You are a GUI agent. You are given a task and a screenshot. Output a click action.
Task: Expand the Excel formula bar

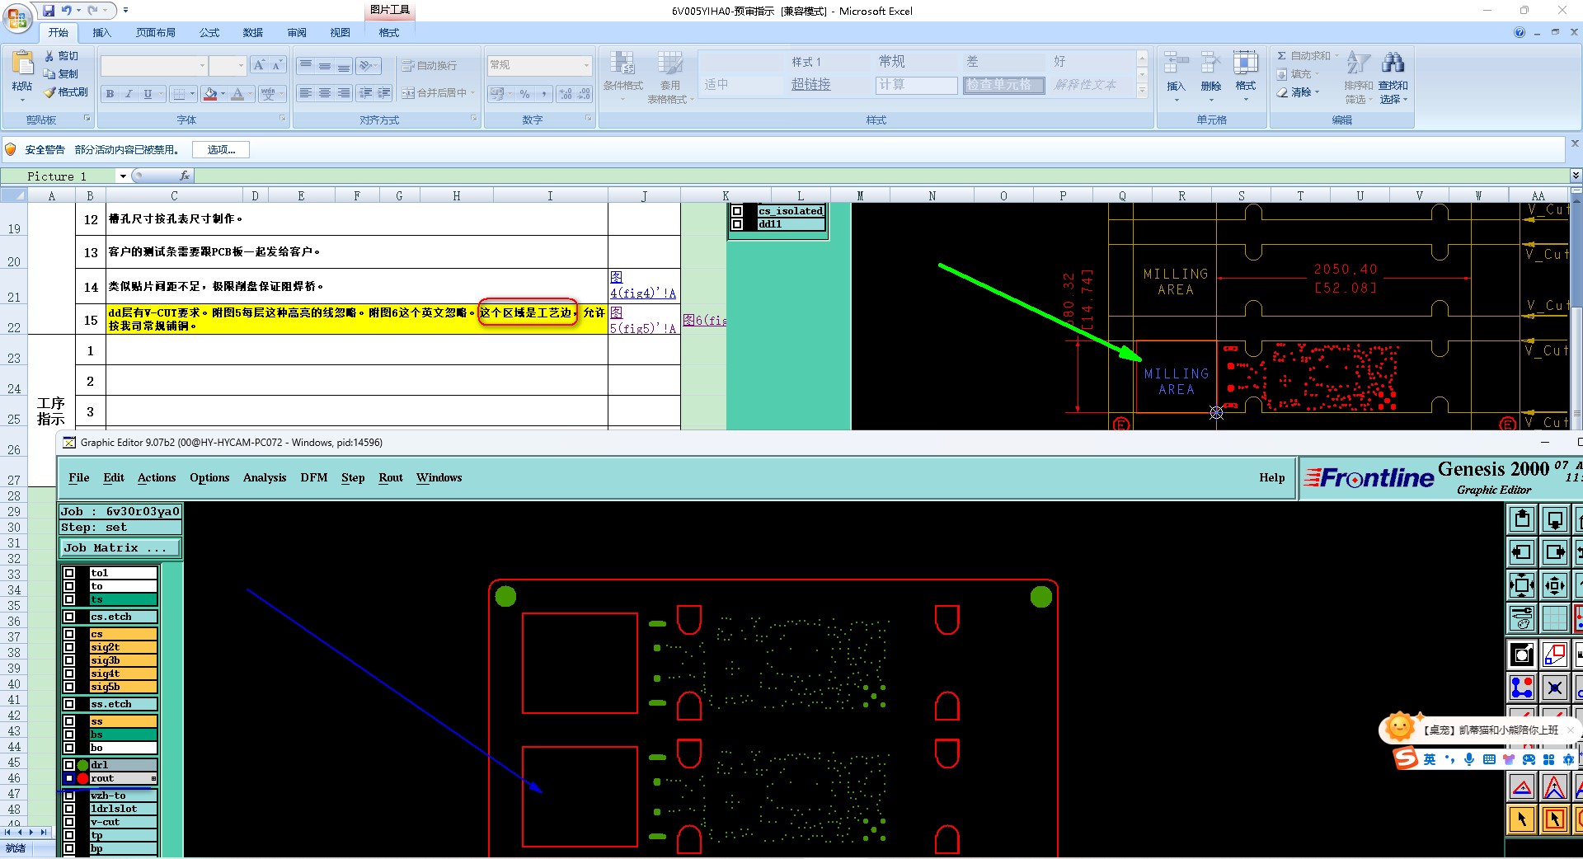click(1575, 176)
